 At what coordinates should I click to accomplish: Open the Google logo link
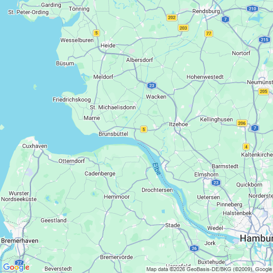click(x=16, y=267)
